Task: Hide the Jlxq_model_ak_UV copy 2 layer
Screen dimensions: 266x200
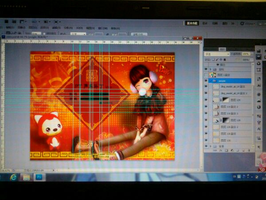Action: (x=206, y=93)
